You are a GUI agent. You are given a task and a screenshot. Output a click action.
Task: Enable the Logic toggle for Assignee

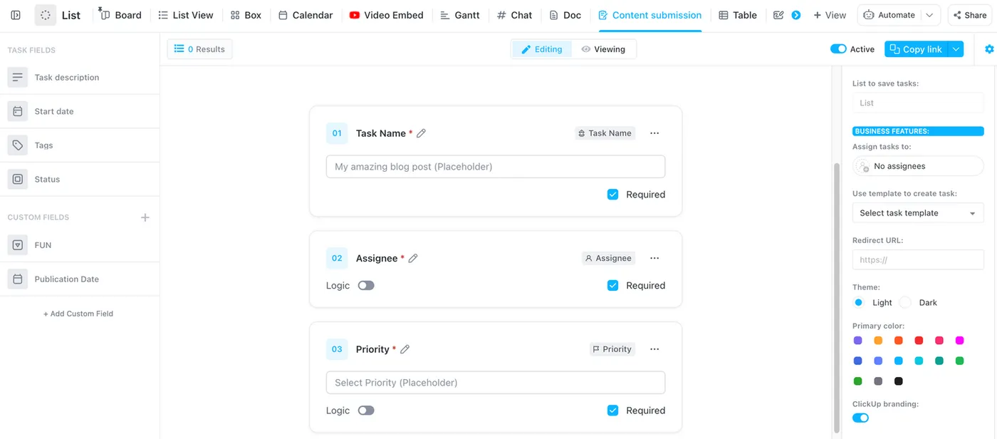click(366, 286)
